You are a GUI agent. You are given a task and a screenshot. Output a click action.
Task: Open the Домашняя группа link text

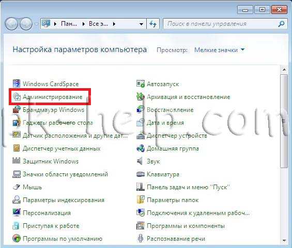click(173, 148)
